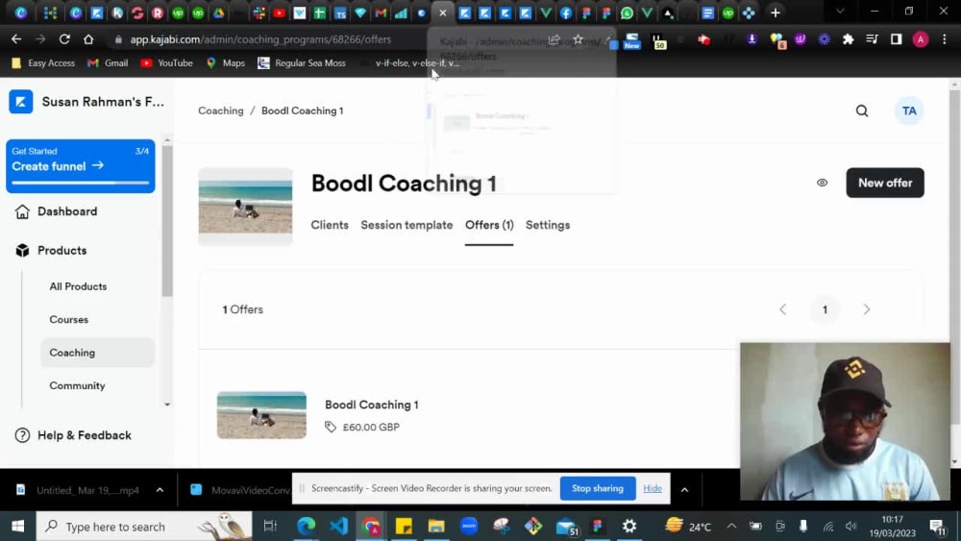The image size is (961, 541).
Task: Open the Settings tab
Action: (x=548, y=225)
